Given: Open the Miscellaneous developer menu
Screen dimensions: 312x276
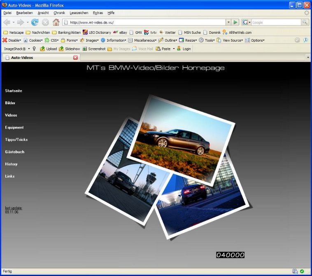Looking at the screenshot, I should point(142,40).
